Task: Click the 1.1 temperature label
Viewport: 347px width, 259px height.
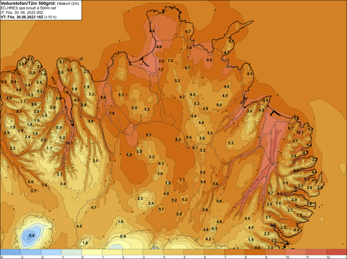Action: point(49,148)
